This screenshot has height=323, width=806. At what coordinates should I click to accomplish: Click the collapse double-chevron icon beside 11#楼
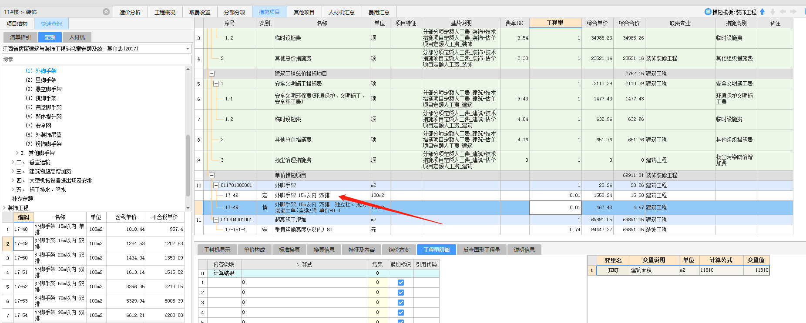[x=106, y=12]
